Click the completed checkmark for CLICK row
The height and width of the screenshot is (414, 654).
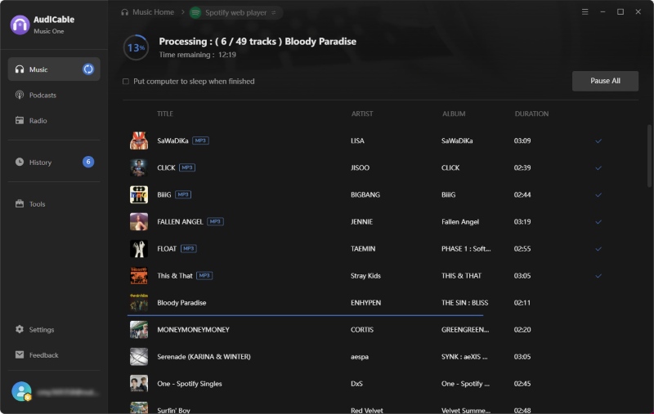coord(598,168)
